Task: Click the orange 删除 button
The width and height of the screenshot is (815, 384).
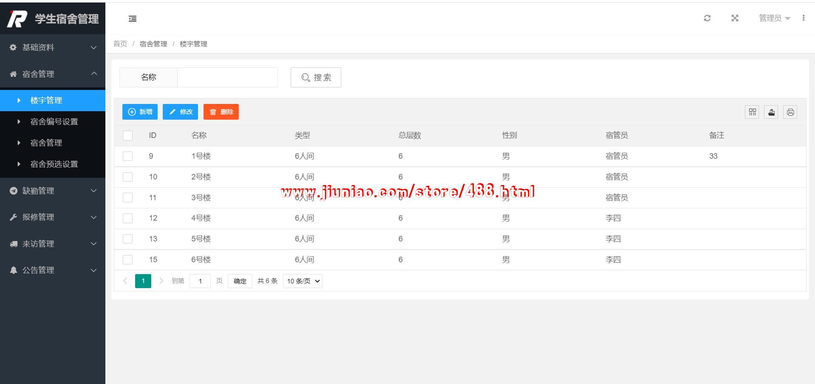Action: pos(221,112)
